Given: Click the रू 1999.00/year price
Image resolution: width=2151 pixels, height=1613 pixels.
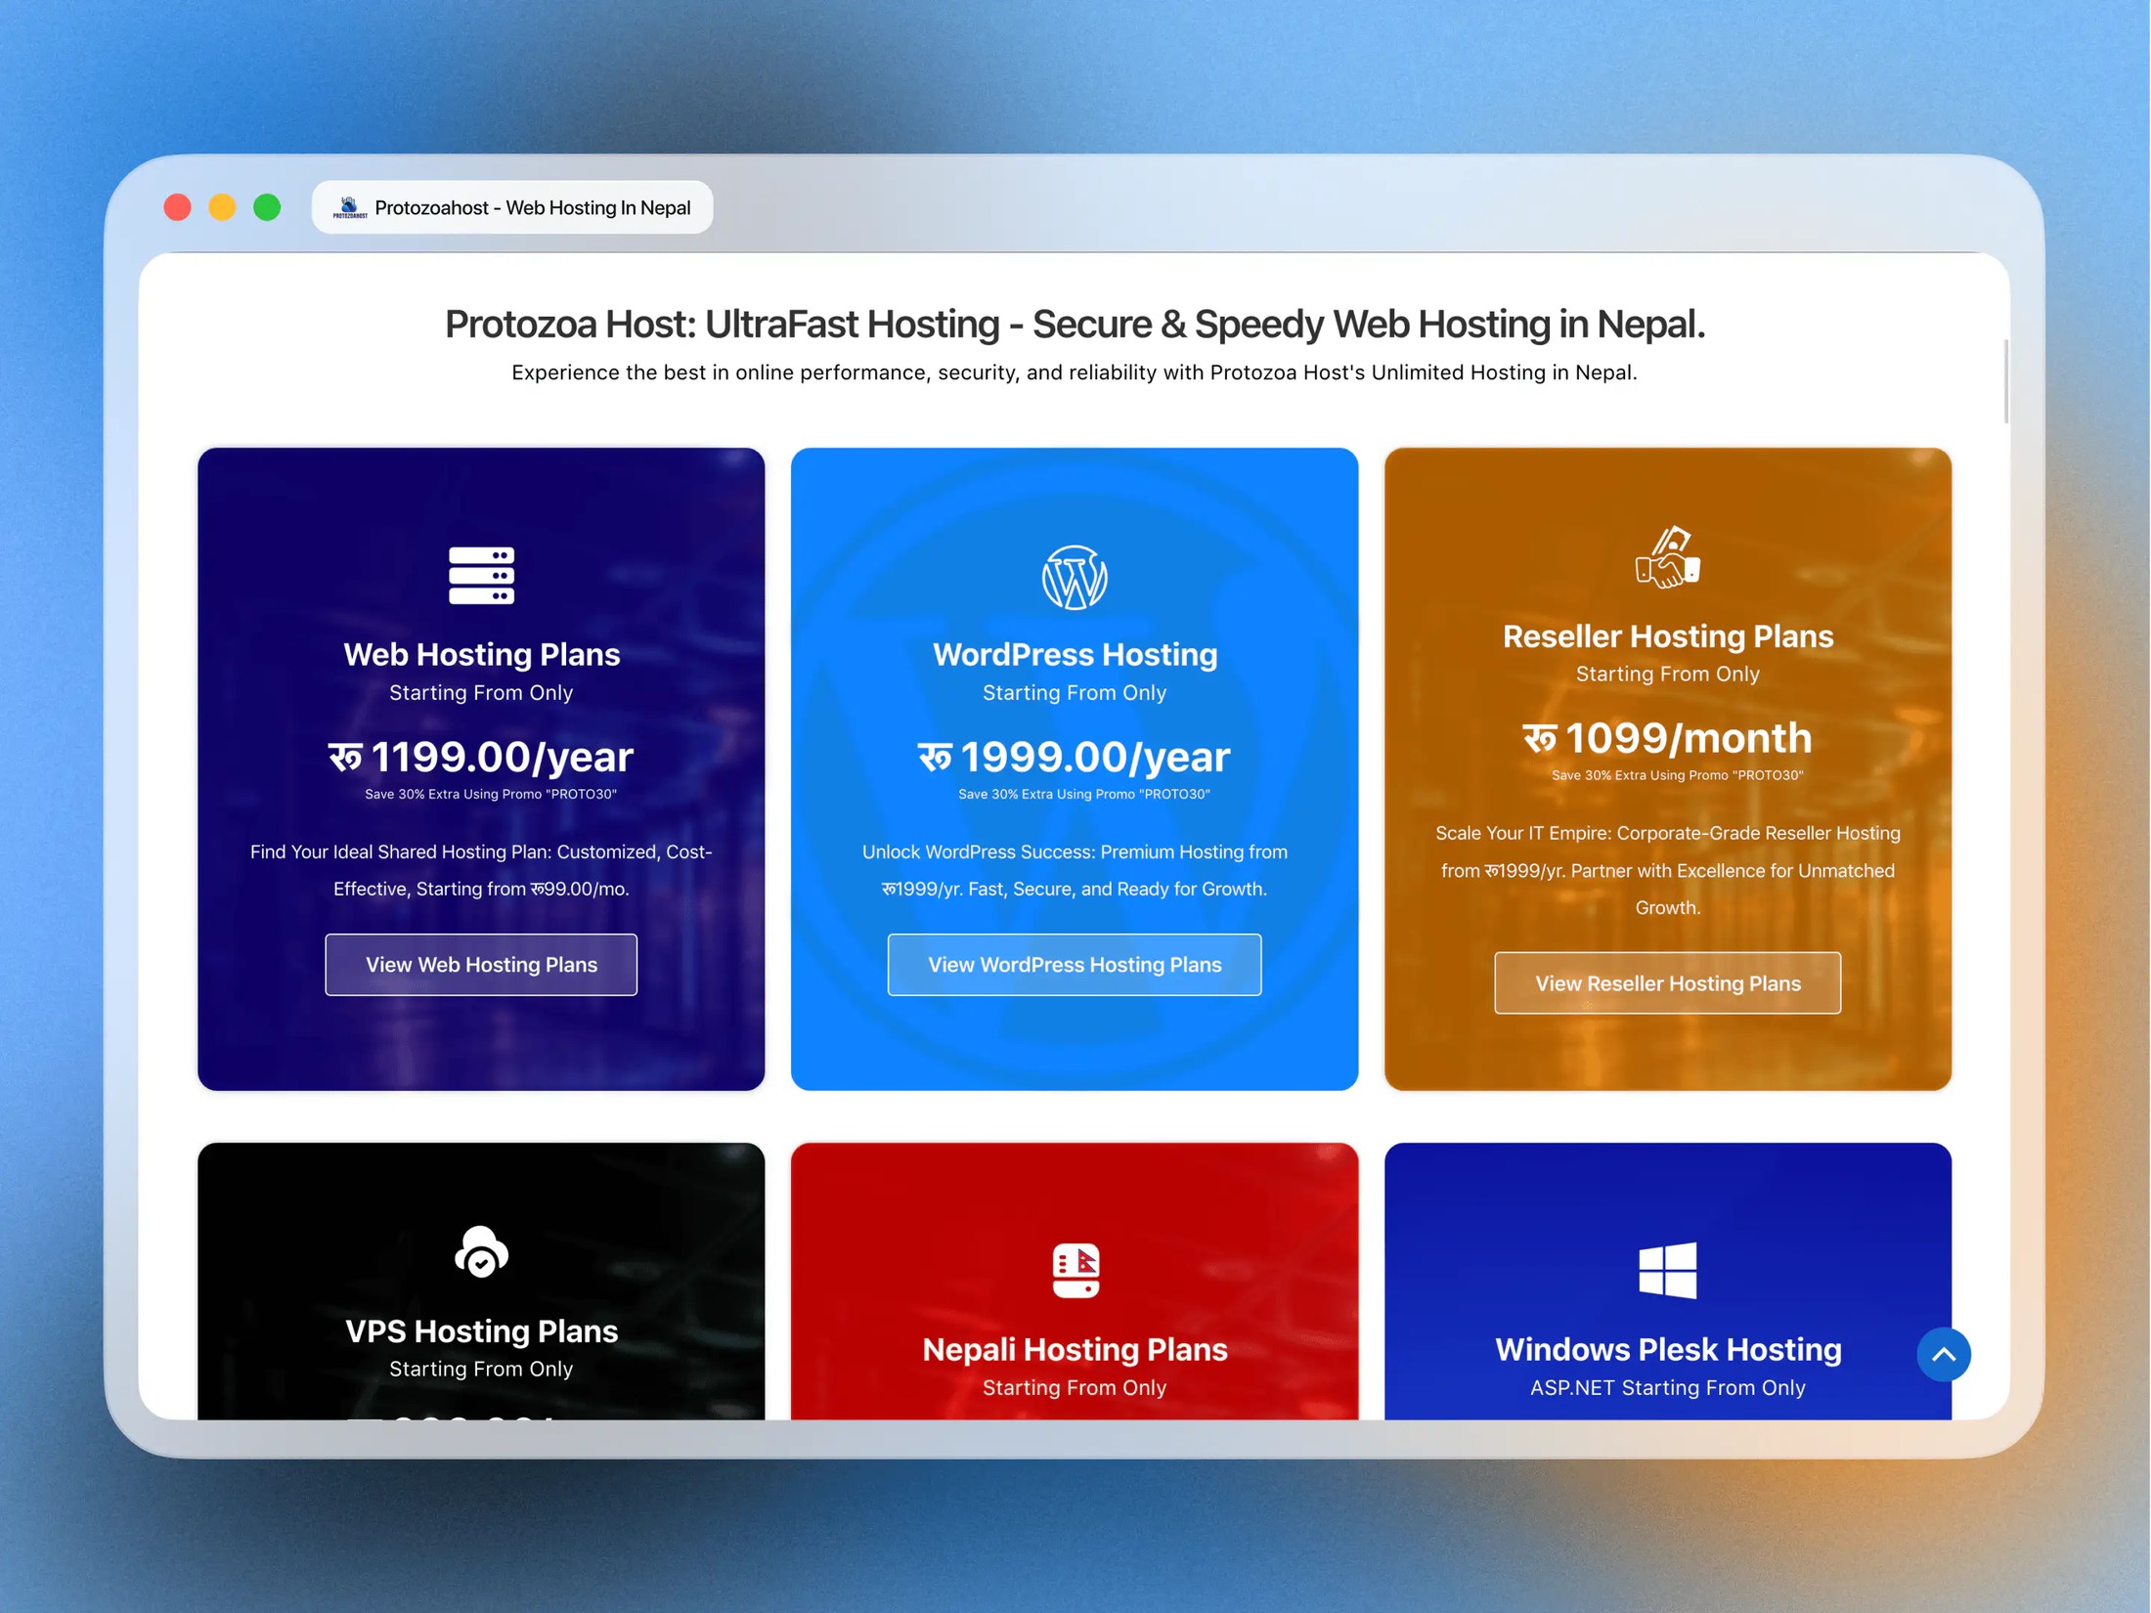Looking at the screenshot, I should coord(1075,757).
